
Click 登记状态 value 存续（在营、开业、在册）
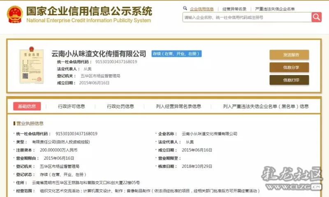tap(63, 174)
